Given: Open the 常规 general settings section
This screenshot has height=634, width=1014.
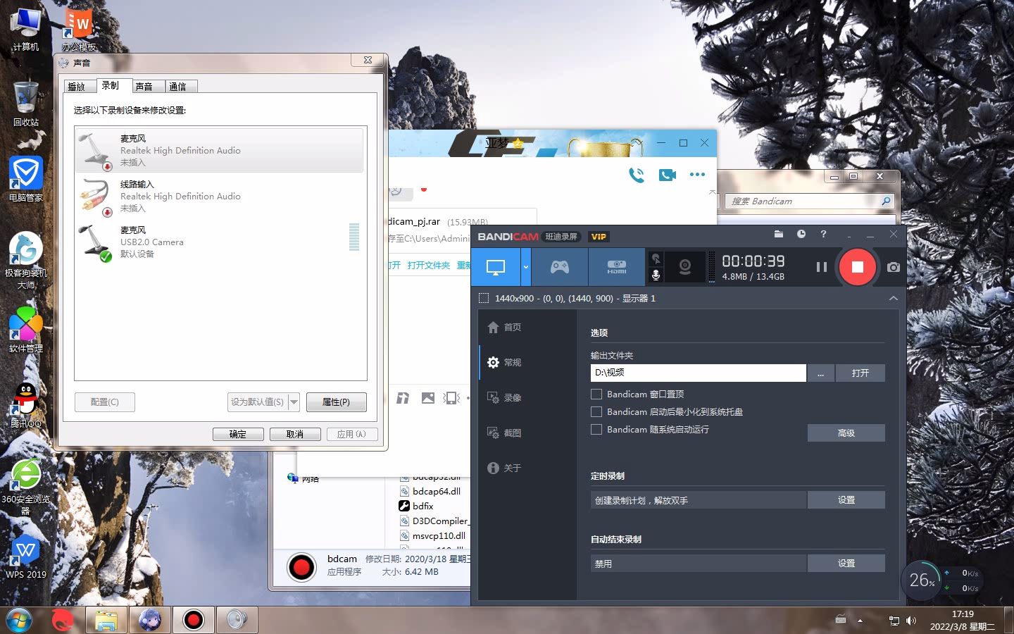Looking at the screenshot, I should pyautogui.click(x=505, y=362).
